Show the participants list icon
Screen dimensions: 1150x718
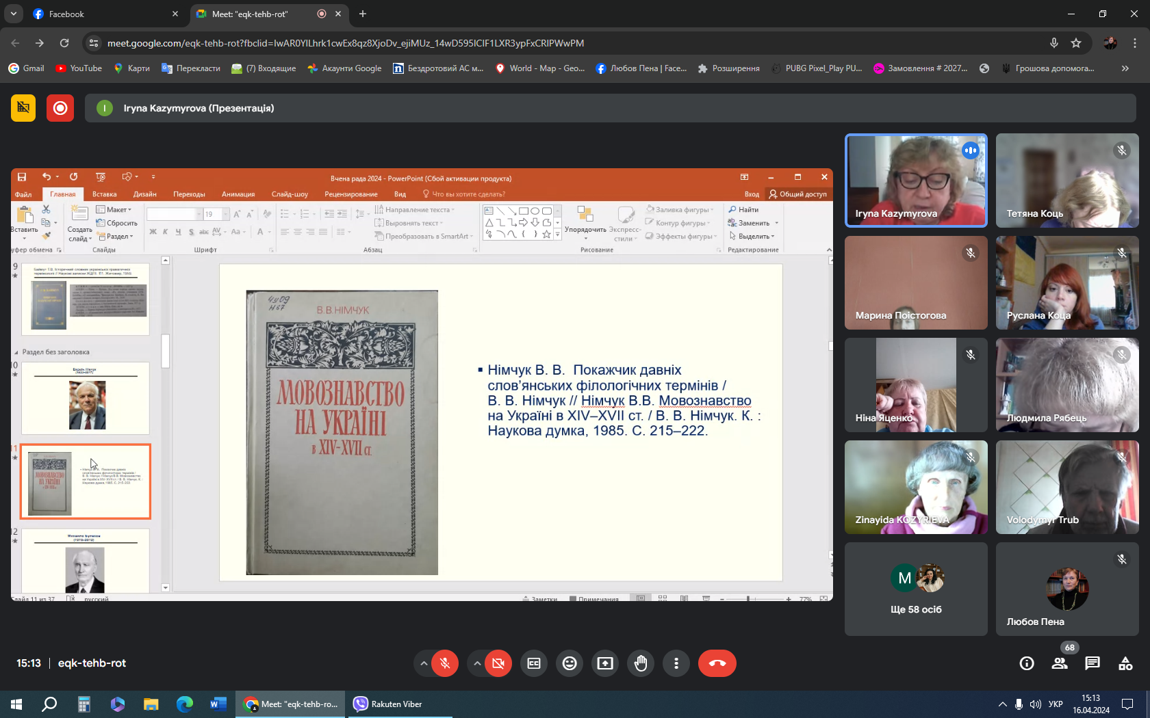tap(1060, 663)
